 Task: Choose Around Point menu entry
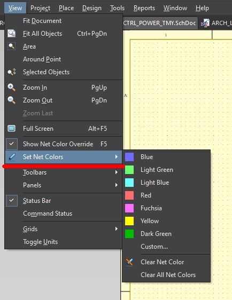64,59
